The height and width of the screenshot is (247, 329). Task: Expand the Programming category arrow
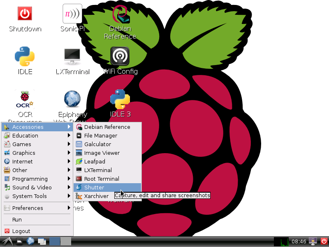coord(69,179)
